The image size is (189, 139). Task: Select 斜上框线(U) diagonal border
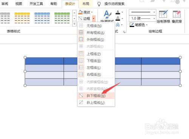pos(96,103)
